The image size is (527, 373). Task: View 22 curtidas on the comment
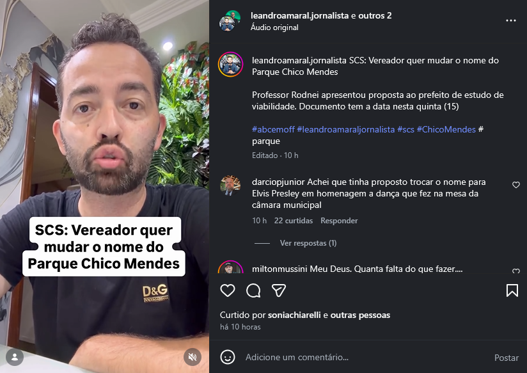pyautogui.click(x=294, y=221)
